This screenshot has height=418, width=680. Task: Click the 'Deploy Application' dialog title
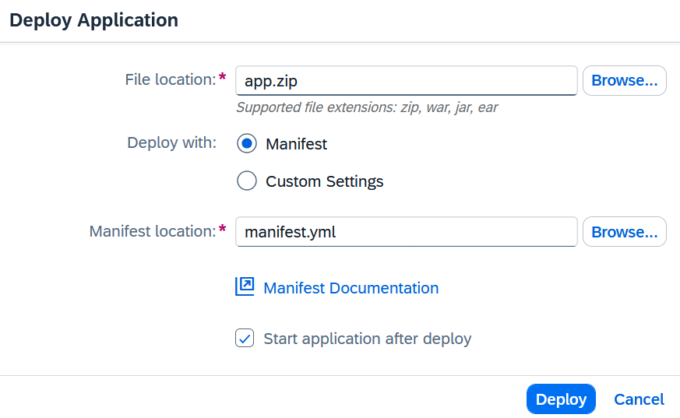[x=93, y=20]
